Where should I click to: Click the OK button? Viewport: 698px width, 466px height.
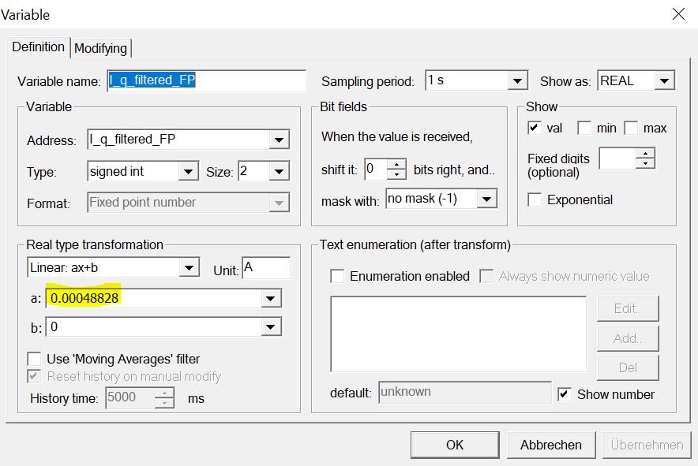click(x=455, y=445)
